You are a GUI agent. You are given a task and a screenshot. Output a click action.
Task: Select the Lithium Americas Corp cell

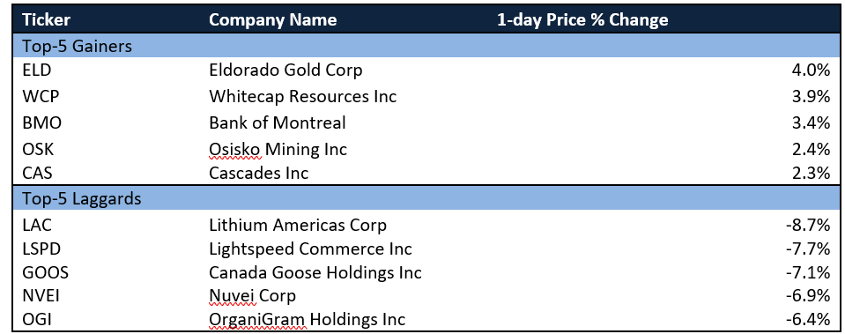coord(298,224)
